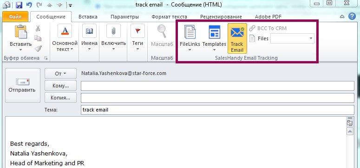Click the Масштаб magnifier icon
This screenshot has width=360, height=168.
click(x=162, y=31)
